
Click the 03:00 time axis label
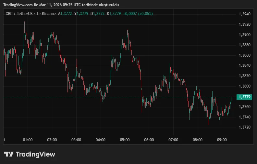coord(76,140)
